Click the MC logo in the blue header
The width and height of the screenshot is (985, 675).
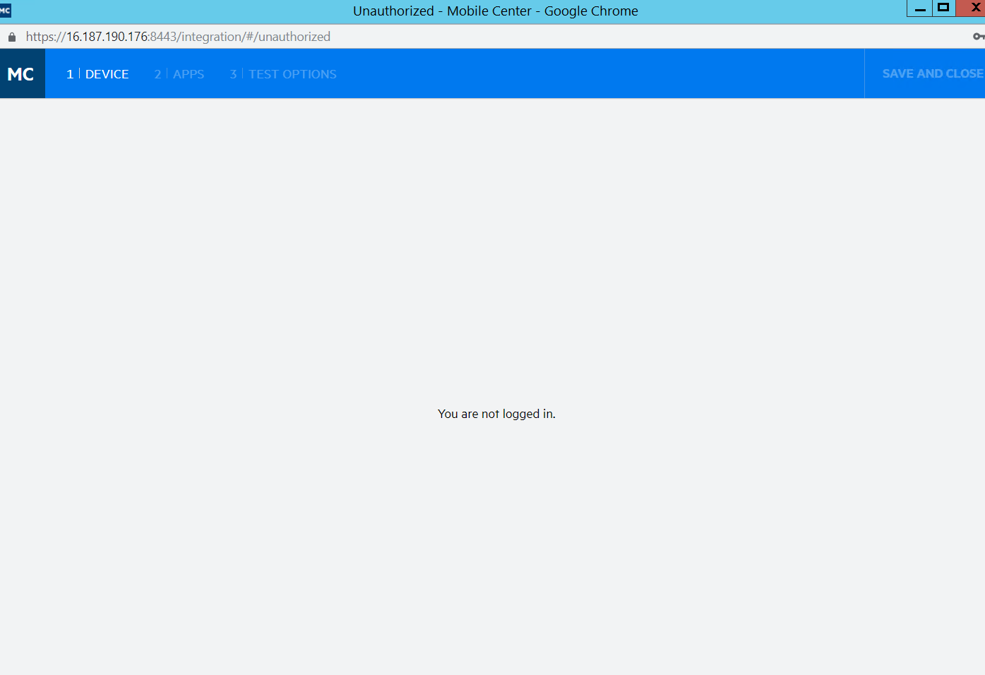coord(22,74)
